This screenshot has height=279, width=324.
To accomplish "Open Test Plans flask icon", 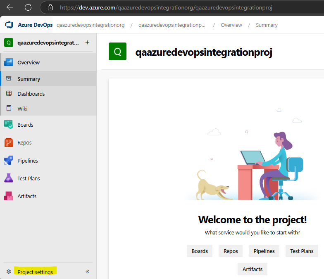I will pyautogui.click(x=9, y=178).
